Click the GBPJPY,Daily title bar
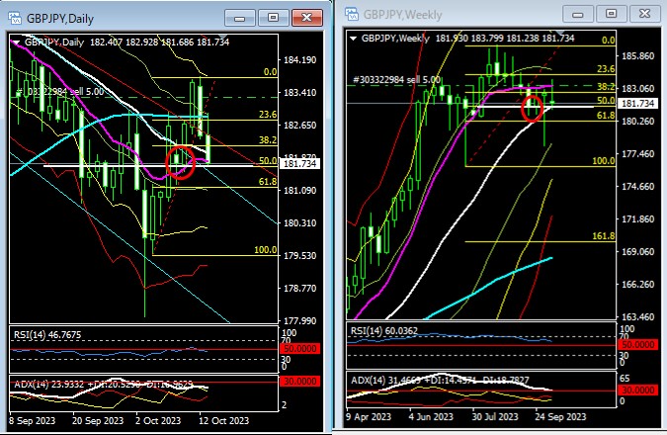 (119, 17)
